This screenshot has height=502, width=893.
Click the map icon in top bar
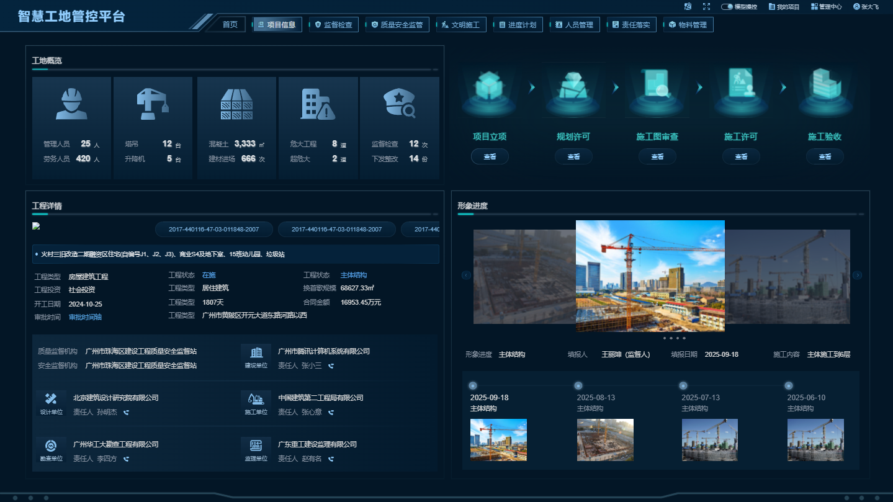click(x=688, y=6)
